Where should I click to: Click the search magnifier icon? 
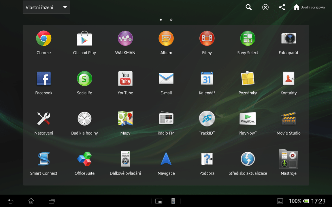point(249,7)
